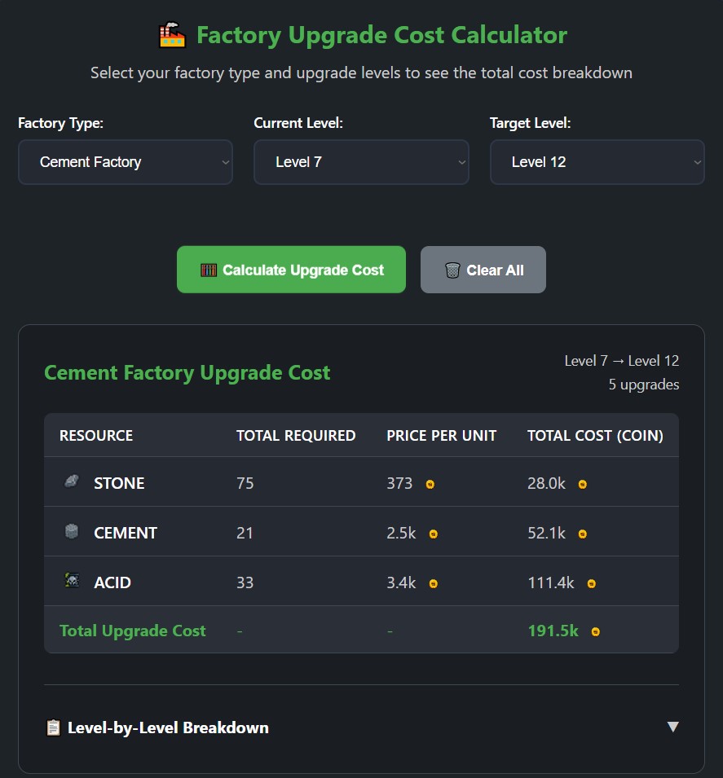Click the Total Cost (Coin) column header
723x778 pixels.
(595, 436)
